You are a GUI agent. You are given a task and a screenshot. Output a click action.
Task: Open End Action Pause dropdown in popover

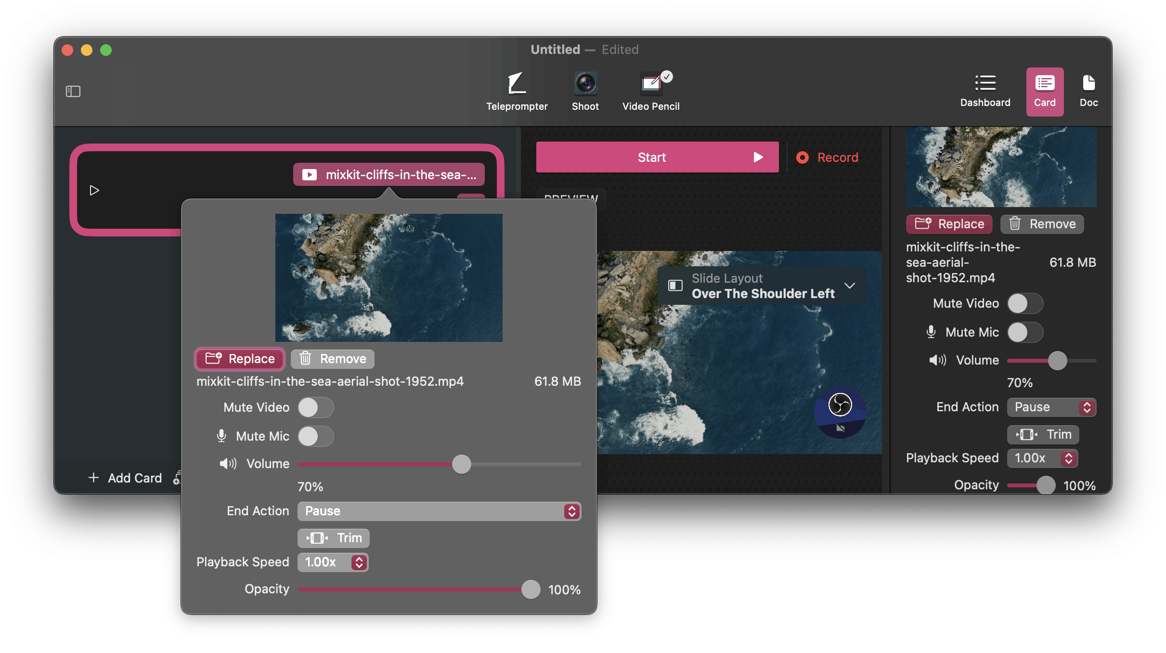(x=439, y=511)
